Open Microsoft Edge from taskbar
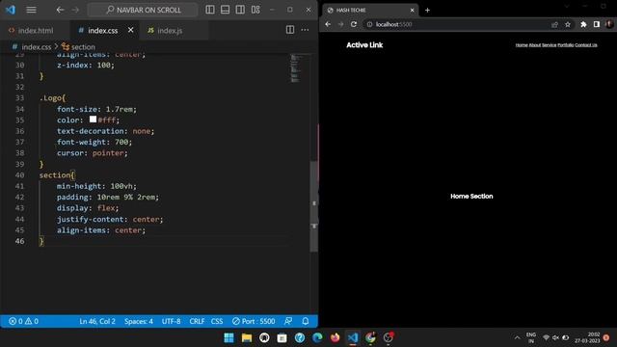 317,337
